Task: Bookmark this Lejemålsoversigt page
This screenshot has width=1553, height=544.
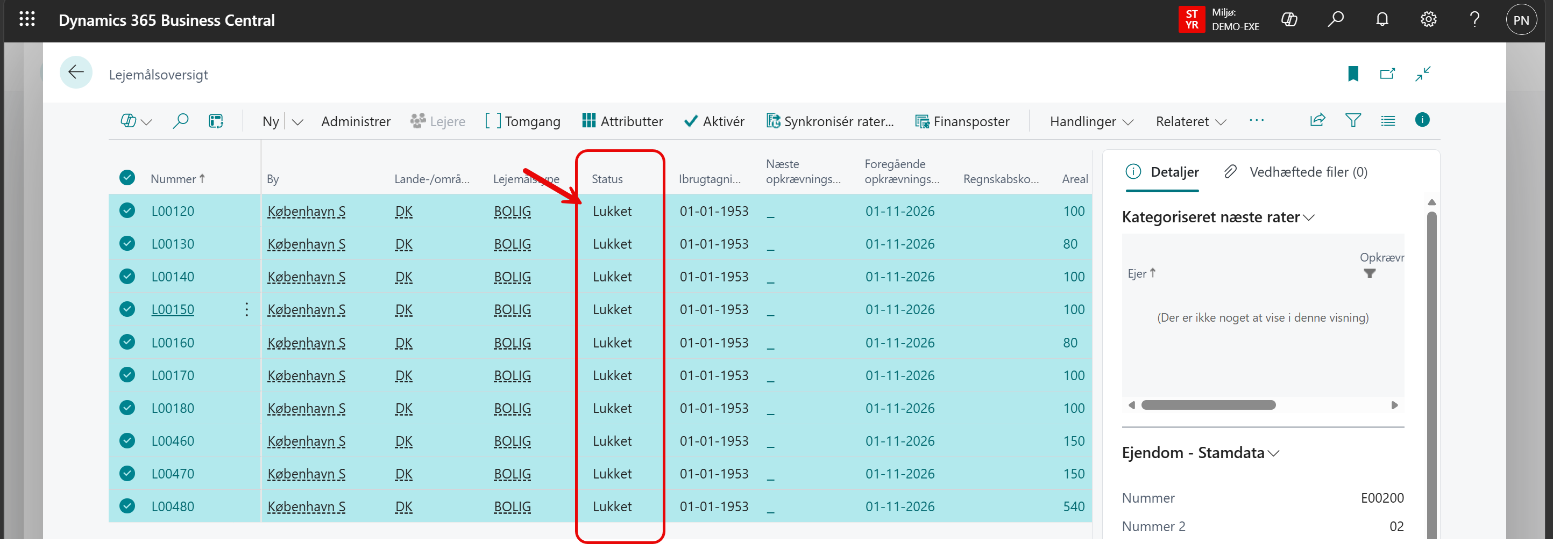Action: point(1353,74)
